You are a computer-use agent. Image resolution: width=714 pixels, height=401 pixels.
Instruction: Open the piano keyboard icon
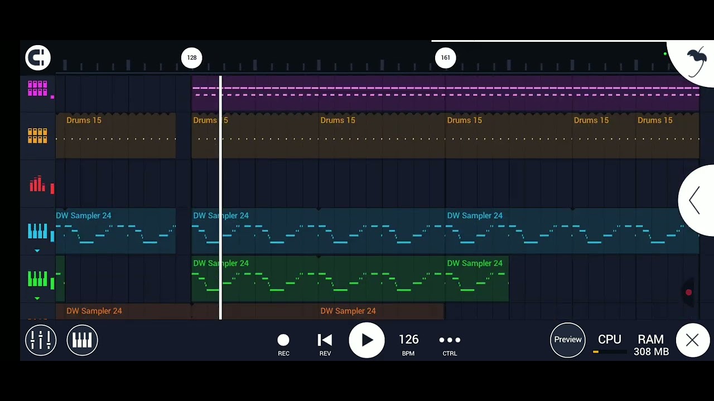pyautogui.click(x=82, y=340)
